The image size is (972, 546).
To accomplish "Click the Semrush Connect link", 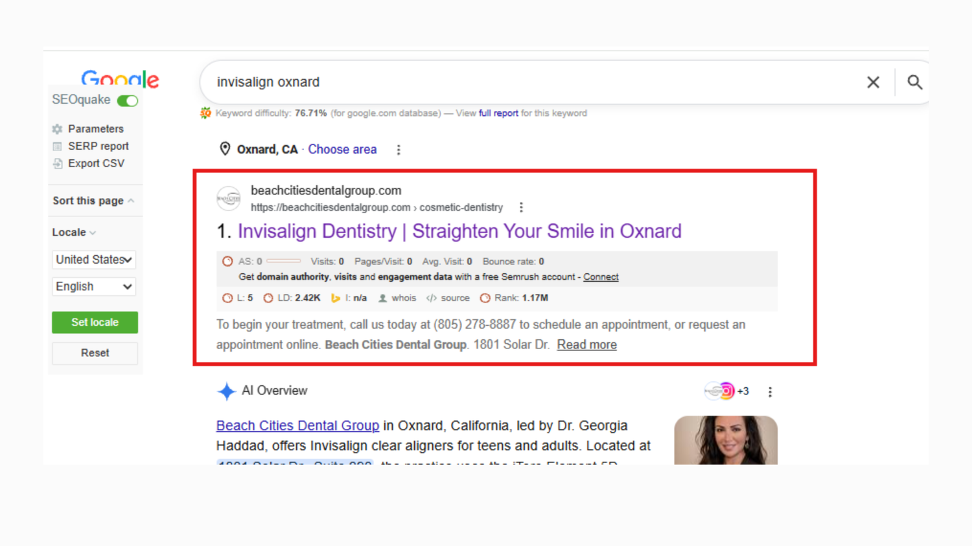I will coord(601,277).
